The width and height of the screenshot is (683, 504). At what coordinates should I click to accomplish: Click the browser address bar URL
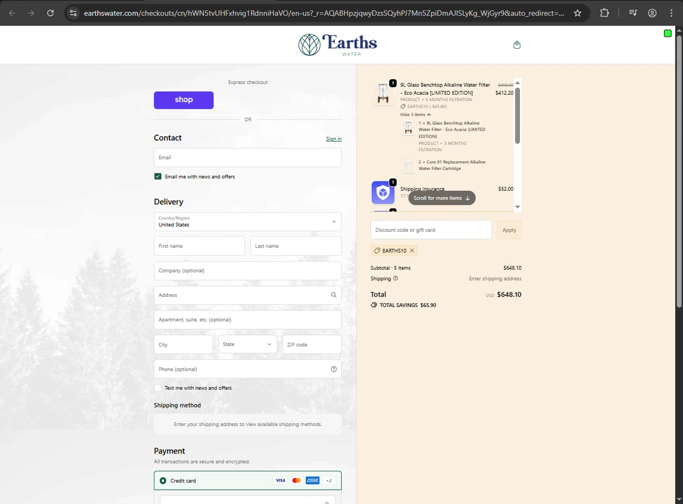(324, 13)
